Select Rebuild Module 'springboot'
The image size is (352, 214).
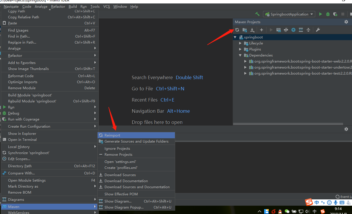(49, 101)
